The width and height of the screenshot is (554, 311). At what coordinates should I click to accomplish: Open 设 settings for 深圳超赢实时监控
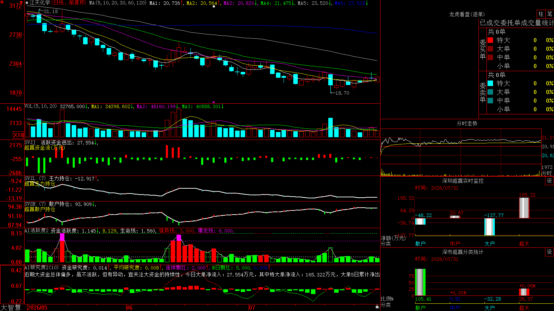pos(549,181)
